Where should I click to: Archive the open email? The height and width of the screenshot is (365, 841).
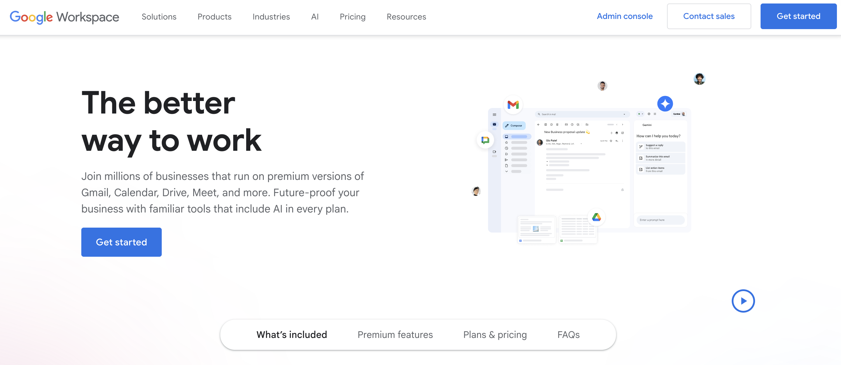click(546, 125)
